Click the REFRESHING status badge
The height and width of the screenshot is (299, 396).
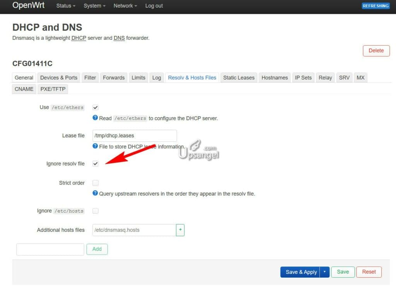(x=376, y=6)
